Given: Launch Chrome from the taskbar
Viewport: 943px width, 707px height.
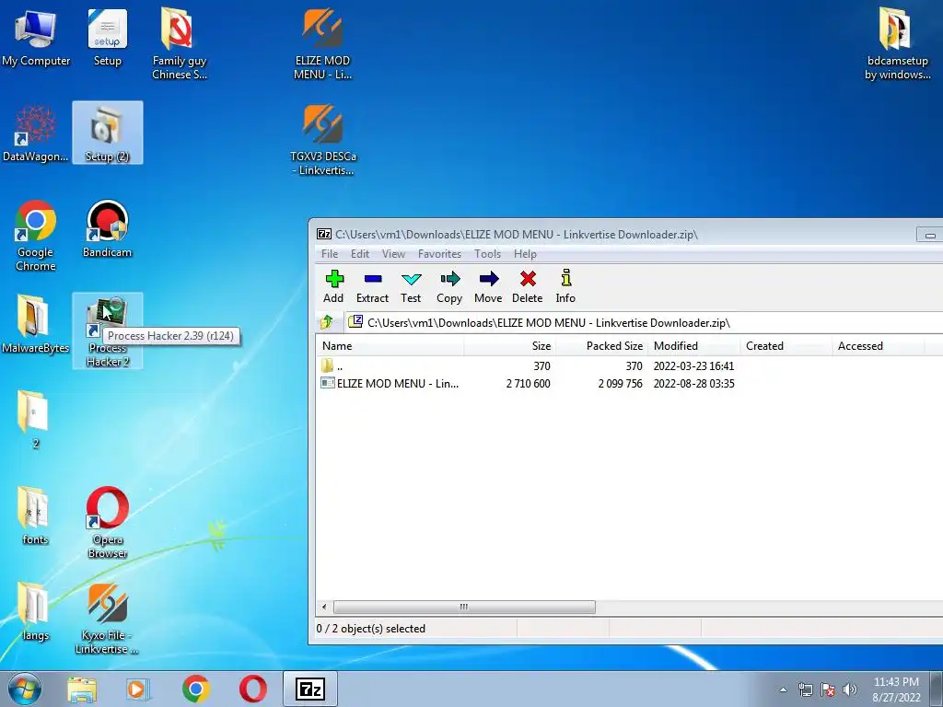Looking at the screenshot, I should tap(195, 689).
